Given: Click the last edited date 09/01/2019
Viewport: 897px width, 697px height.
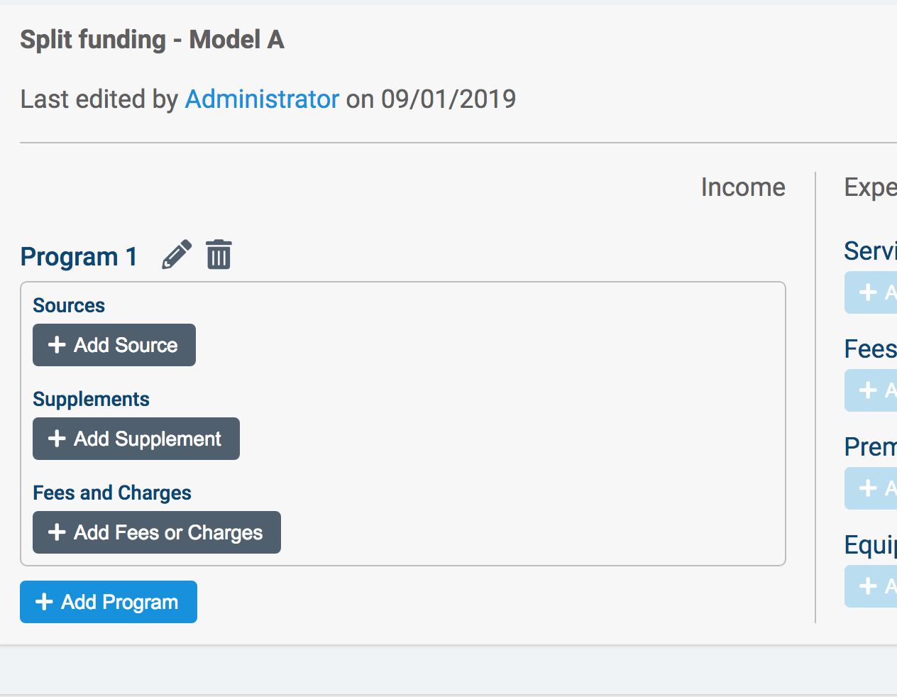Looking at the screenshot, I should pyautogui.click(x=448, y=99).
